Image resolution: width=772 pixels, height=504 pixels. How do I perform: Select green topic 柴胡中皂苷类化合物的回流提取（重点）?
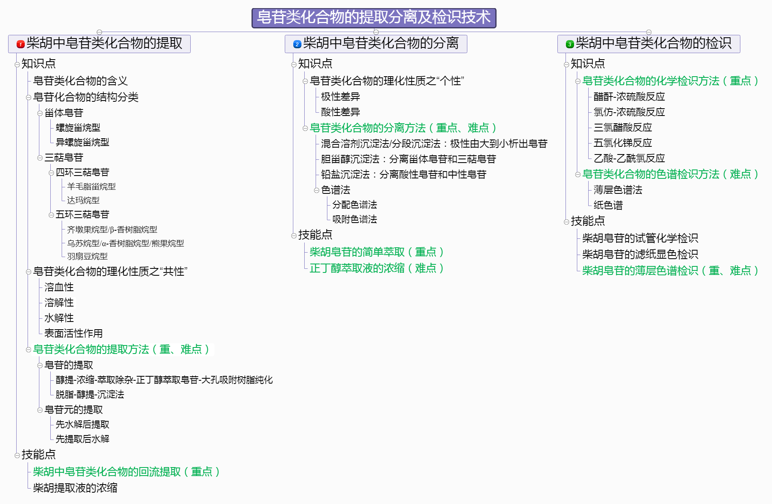(x=127, y=472)
